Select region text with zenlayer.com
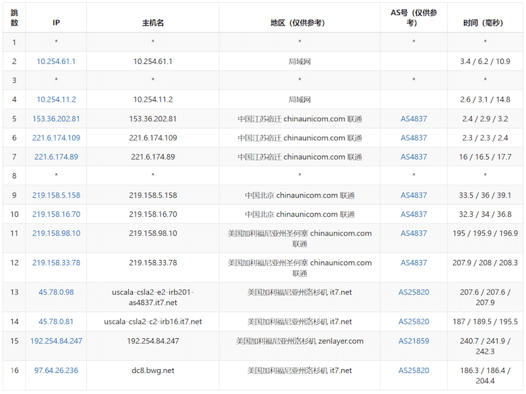 (x=299, y=341)
